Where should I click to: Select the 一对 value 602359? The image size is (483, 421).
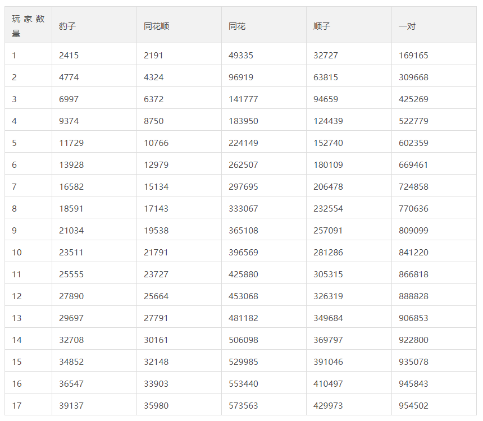coord(413,143)
